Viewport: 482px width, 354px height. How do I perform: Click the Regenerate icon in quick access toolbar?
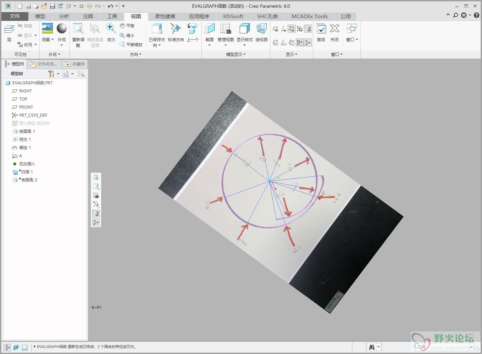tap(60, 6)
